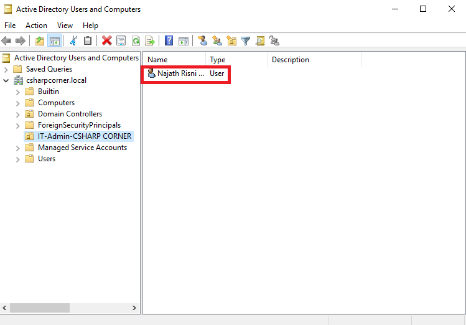This screenshot has width=466, height=325.
Task: Click the tree pane horizontal scrollbar thumb
Action: (x=40, y=308)
